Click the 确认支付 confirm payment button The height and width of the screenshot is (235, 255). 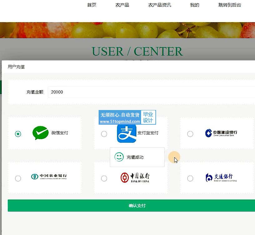point(131,205)
